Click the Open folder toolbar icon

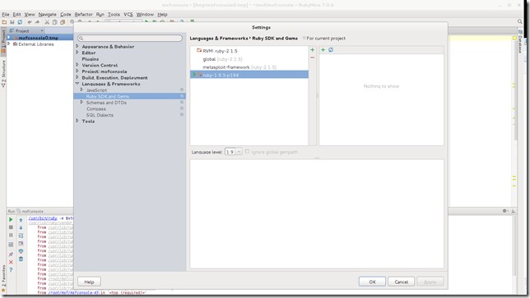point(4,22)
